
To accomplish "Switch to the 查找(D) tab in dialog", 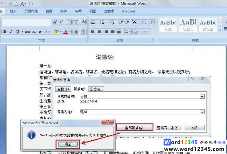I will (63, 89).
